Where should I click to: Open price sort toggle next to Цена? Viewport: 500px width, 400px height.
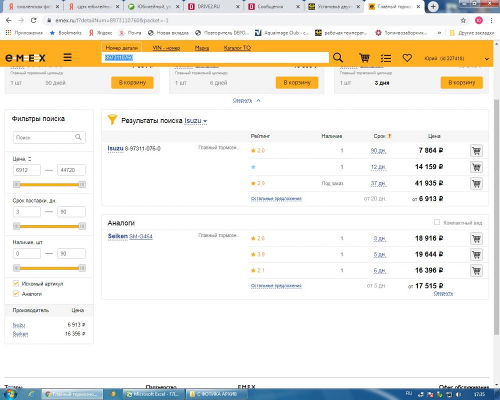tap(29, 158)
